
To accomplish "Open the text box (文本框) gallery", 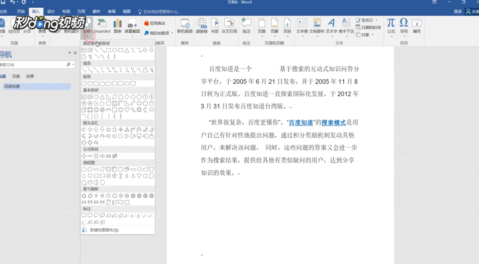I will (x=302, y=27).
